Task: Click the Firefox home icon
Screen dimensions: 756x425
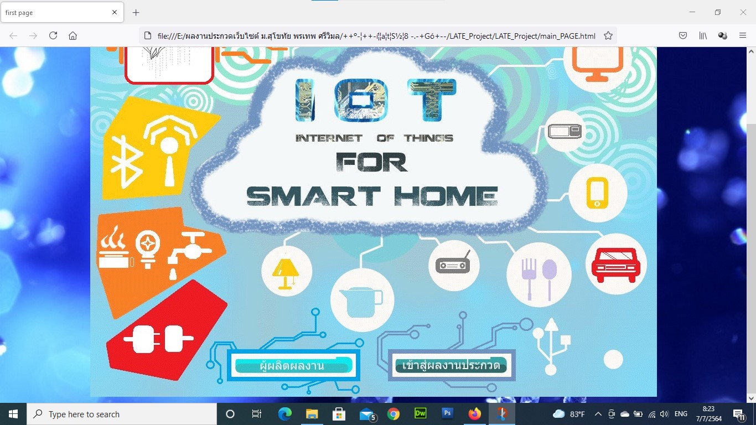Action: [73, 35]
